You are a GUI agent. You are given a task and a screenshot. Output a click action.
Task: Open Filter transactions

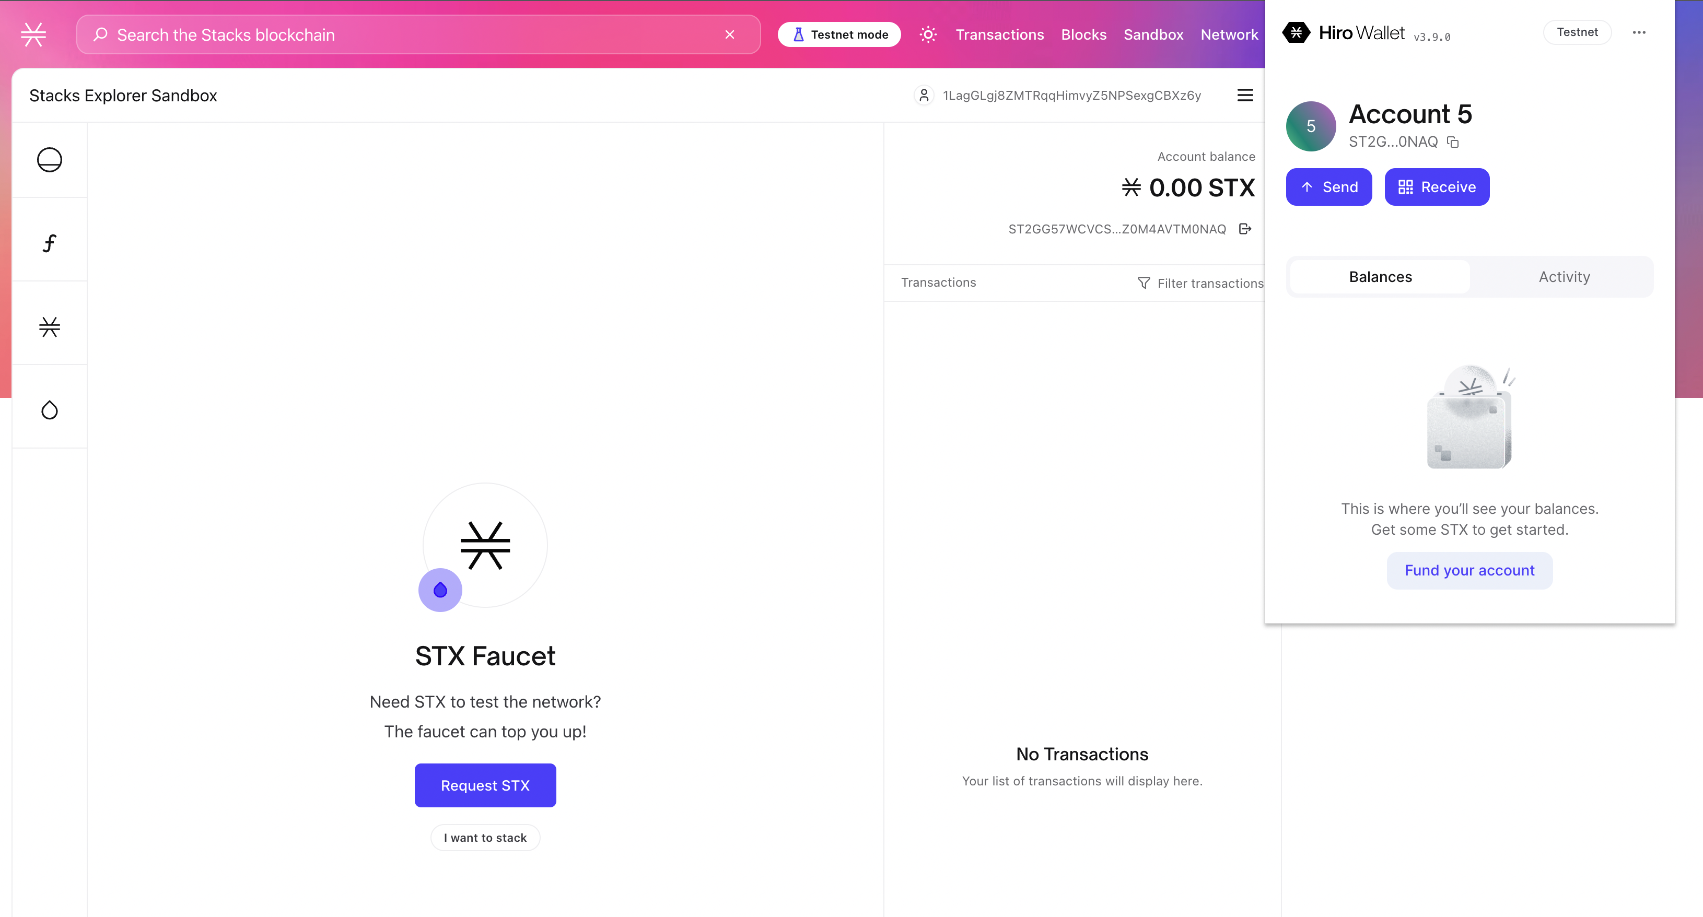[1200, 283]
